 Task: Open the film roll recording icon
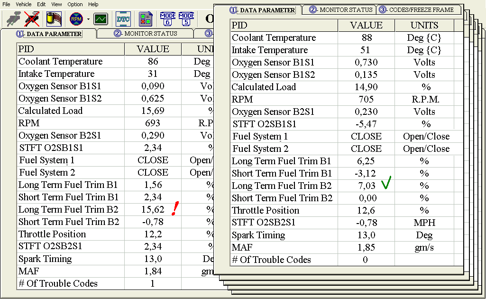click(x=54, y=19)
